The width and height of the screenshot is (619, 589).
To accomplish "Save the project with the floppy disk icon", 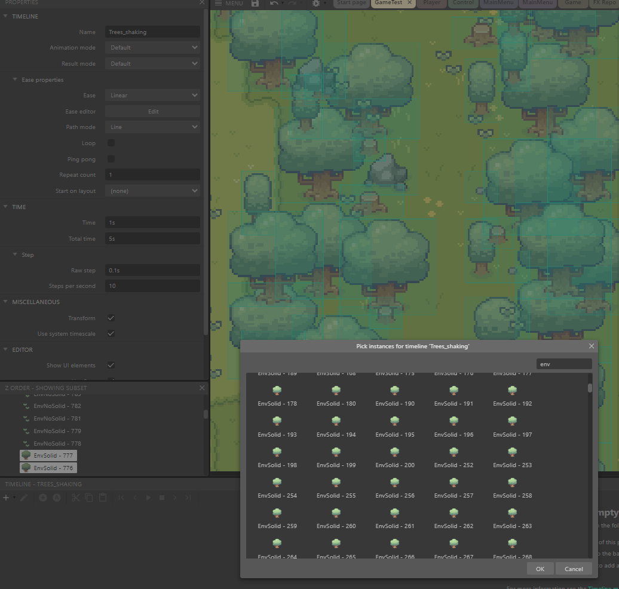I will click(x=255, y=3).
